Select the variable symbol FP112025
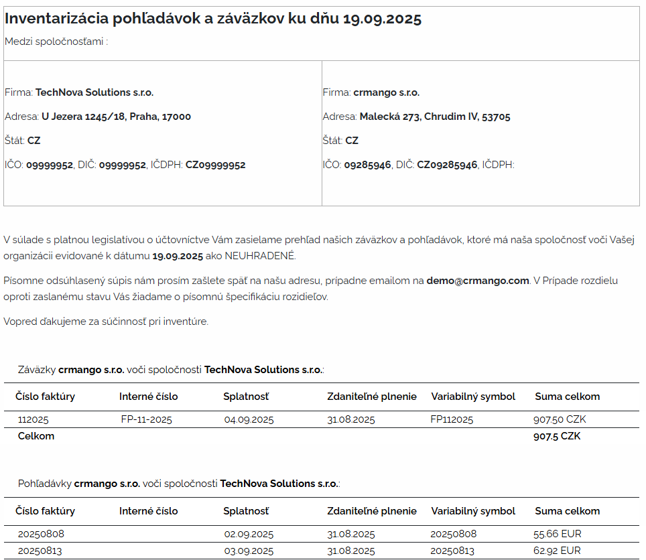The image size is (646, 560). [x=452, y=420]
